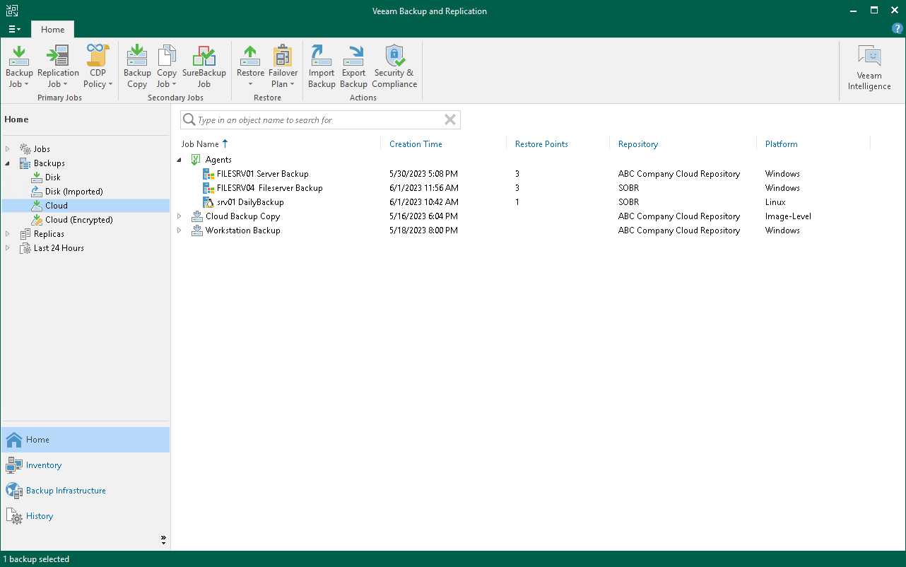
Task: Open the Restore dropdown menu
Action: point(250,84)
